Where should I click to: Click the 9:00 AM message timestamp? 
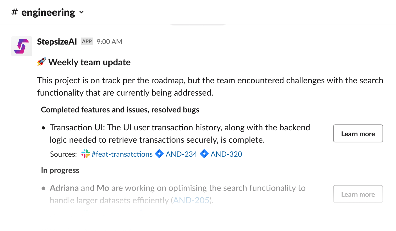point(109,42)
